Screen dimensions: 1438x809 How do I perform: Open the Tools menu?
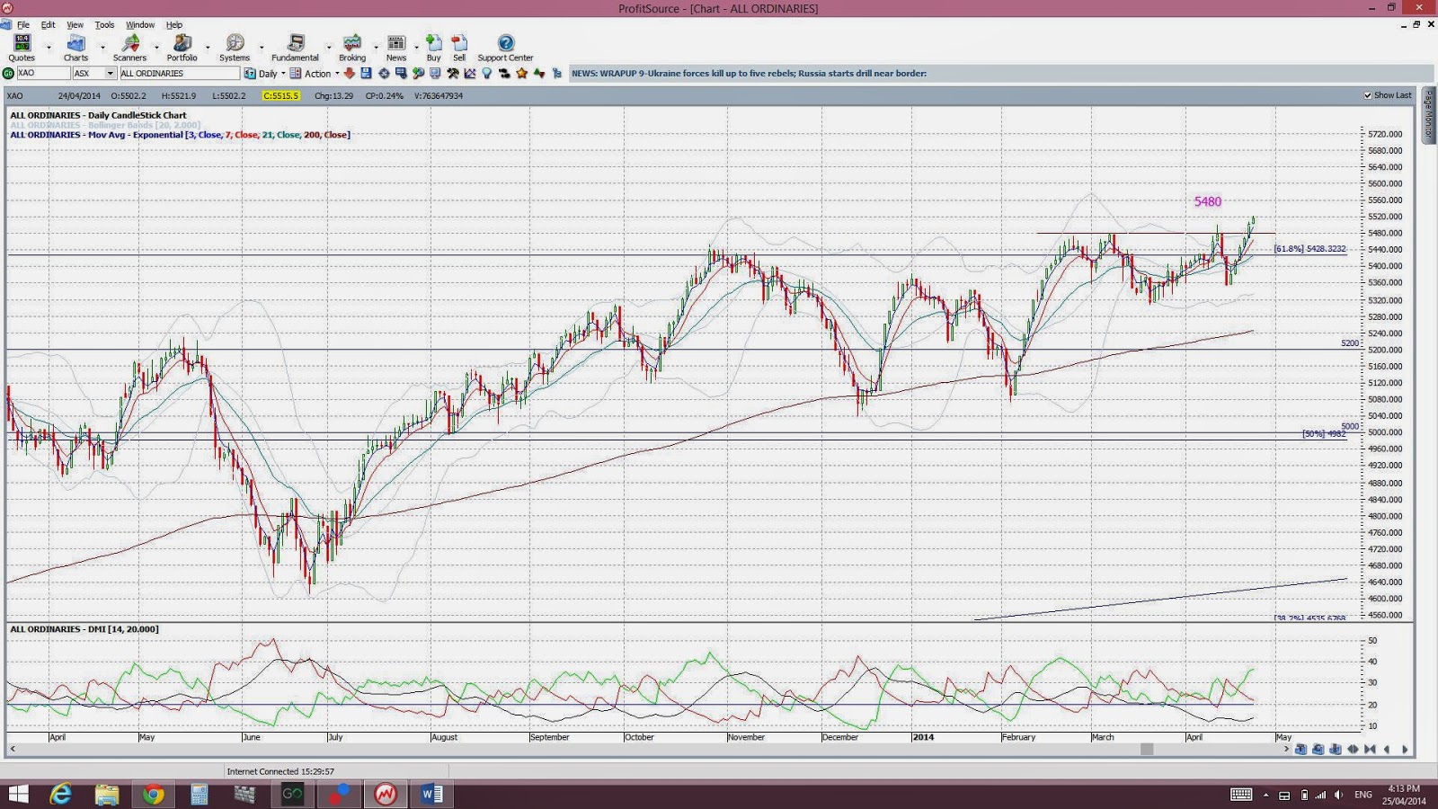[104, 25]
